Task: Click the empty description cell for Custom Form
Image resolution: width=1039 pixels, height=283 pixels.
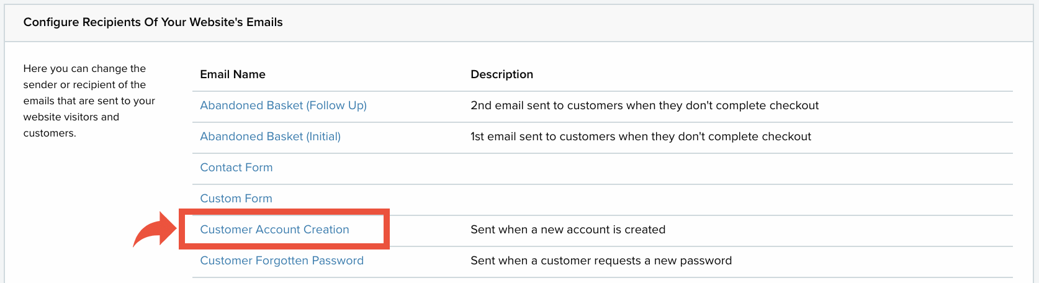Action: 742,199
